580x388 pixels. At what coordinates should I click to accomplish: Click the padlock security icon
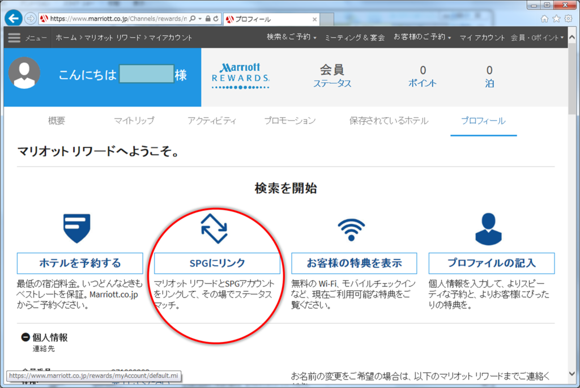pos(208,19)
